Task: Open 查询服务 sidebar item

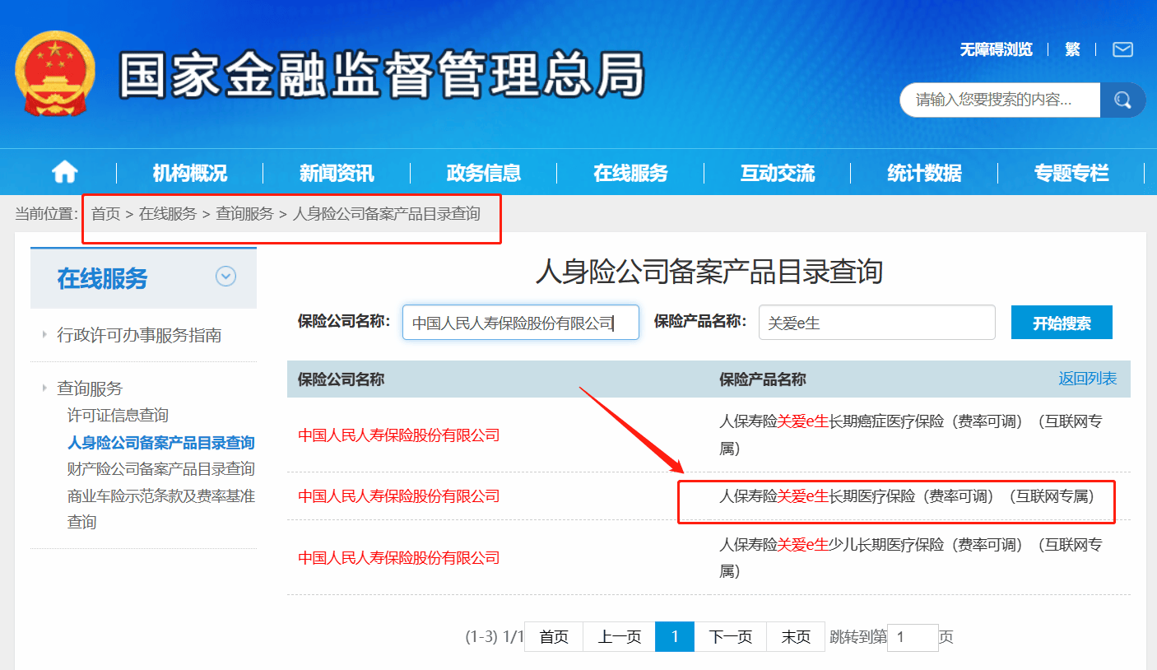Action: [x=90, y=389]
